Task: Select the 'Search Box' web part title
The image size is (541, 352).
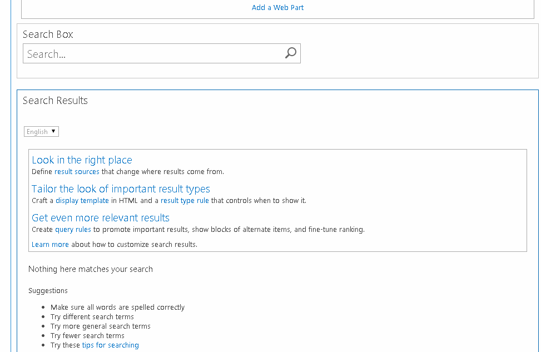Action: 48,34
